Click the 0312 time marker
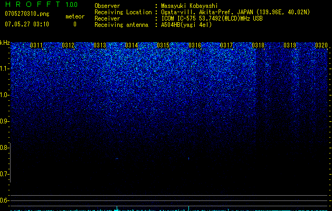The height and width of the screenshot is (211, 332). pyautogui.click(x=68, y=45)
